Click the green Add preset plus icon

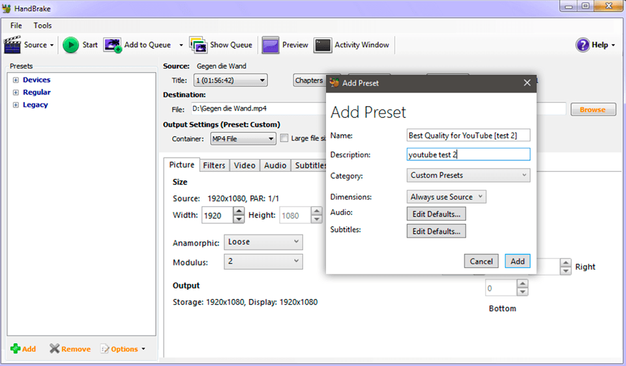[x=15, y=349]
